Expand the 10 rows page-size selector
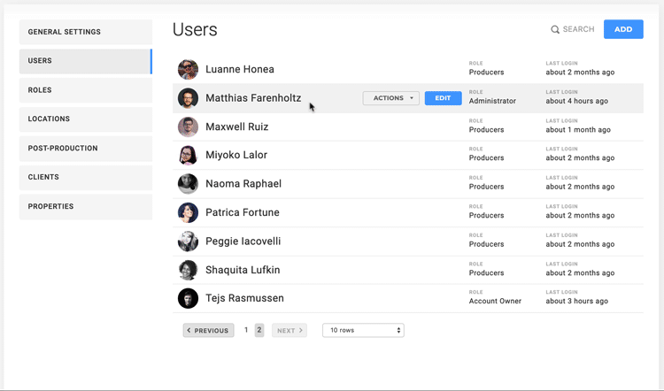The image size is (664, 391). point(363,330)
